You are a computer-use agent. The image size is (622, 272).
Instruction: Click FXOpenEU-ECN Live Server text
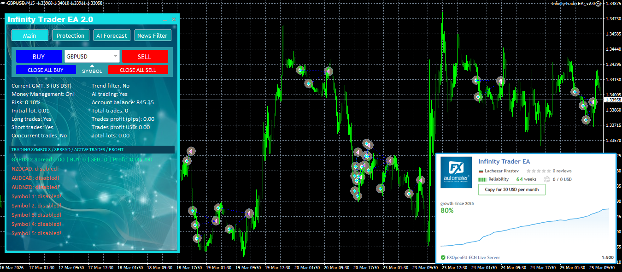point(473,258)
